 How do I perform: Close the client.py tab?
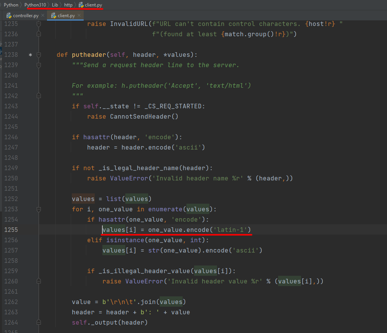pos(79,15)
